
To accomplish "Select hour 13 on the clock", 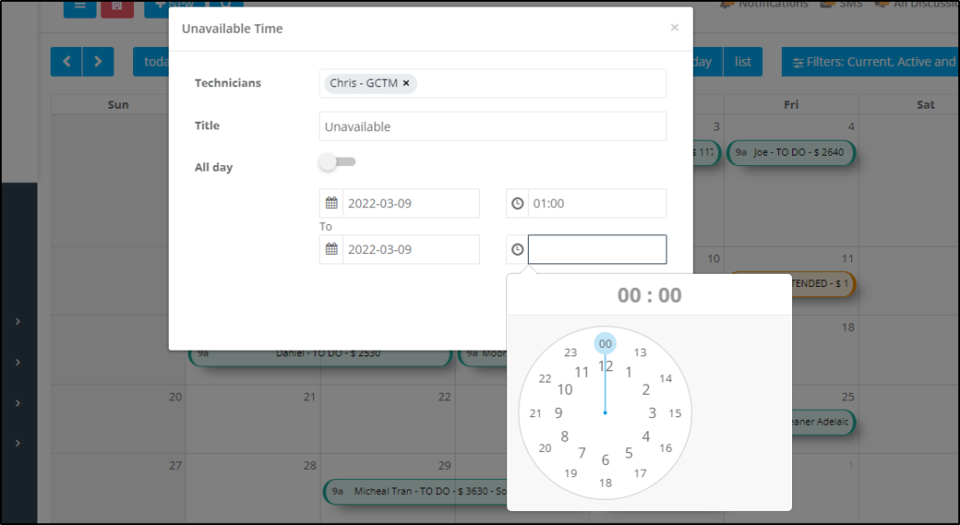I will coord(639,352).
